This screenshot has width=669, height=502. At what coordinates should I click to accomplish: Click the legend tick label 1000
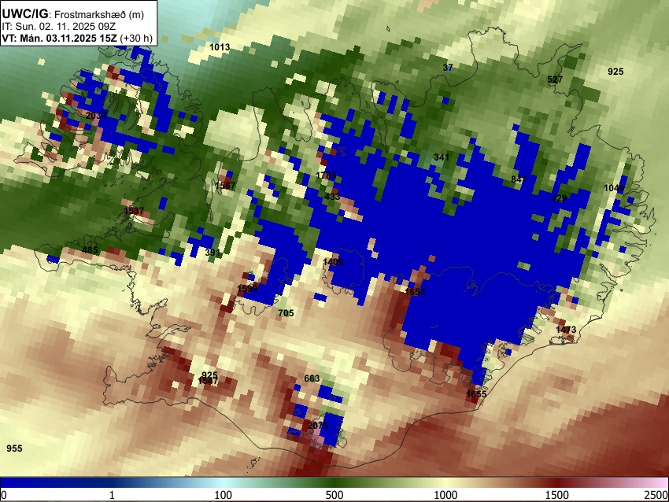pos(445,495)
